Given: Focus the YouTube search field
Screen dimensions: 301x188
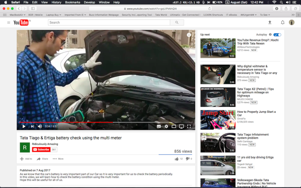Looking at the screenshot, I should pos(109,23).
